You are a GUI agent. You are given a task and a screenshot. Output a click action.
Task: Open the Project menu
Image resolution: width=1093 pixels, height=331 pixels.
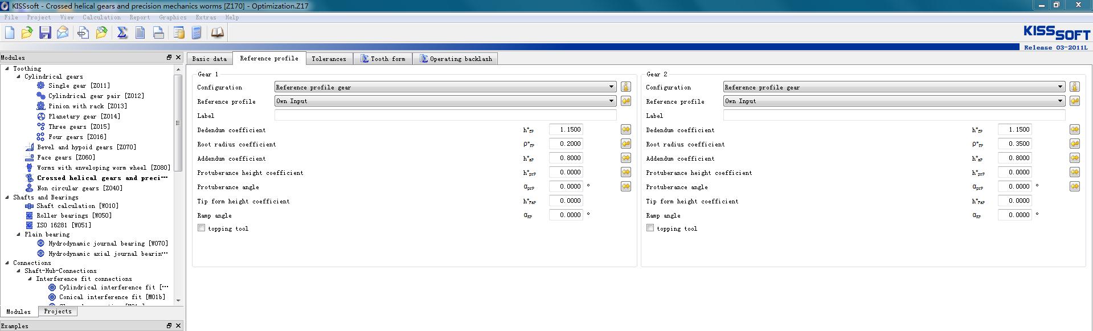point(39,17)
